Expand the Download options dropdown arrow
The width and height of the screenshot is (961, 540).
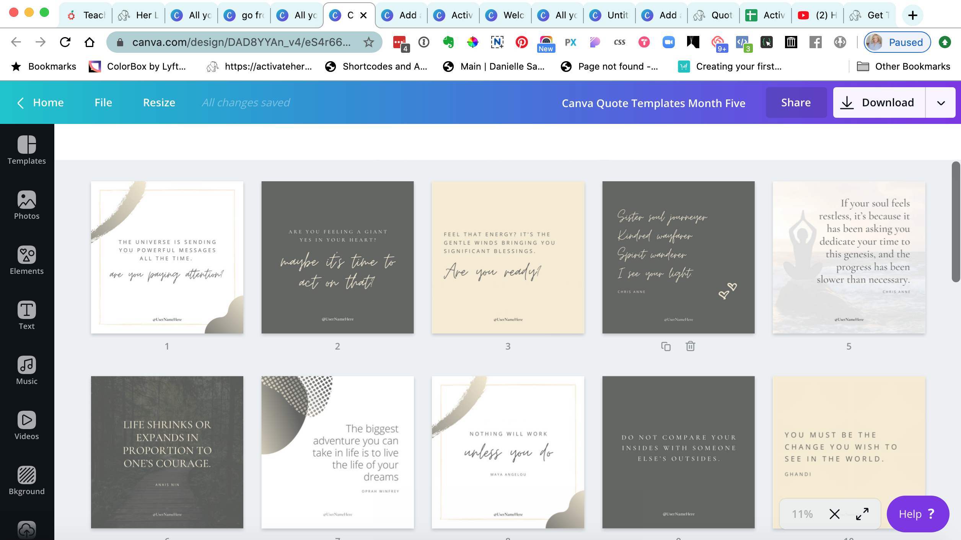pos(941,102)
